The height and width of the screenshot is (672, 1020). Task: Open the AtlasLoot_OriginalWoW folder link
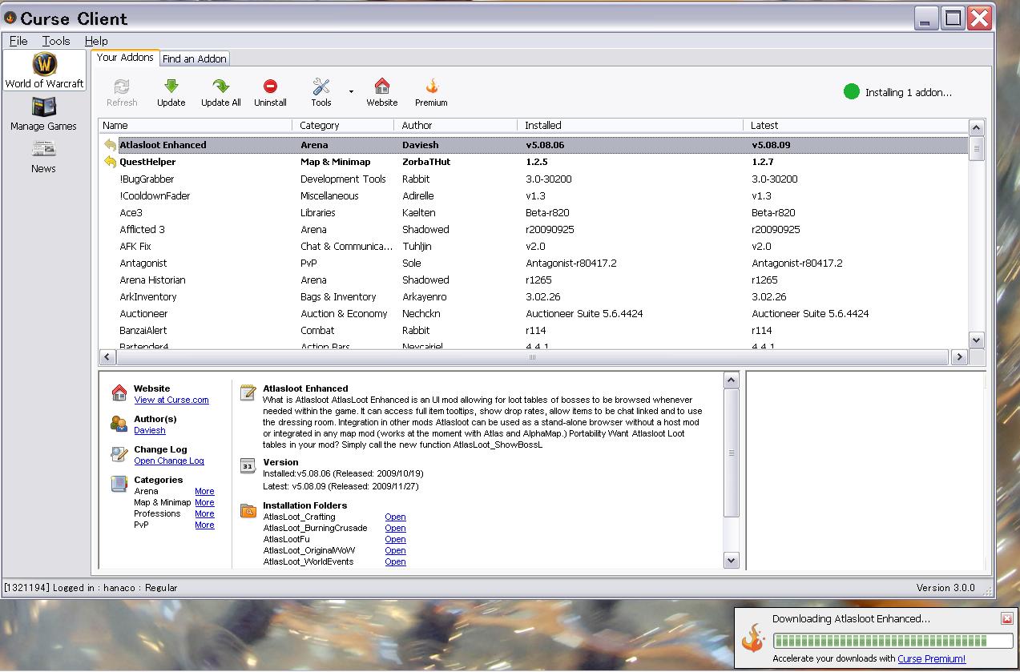(x=395, y=550)
